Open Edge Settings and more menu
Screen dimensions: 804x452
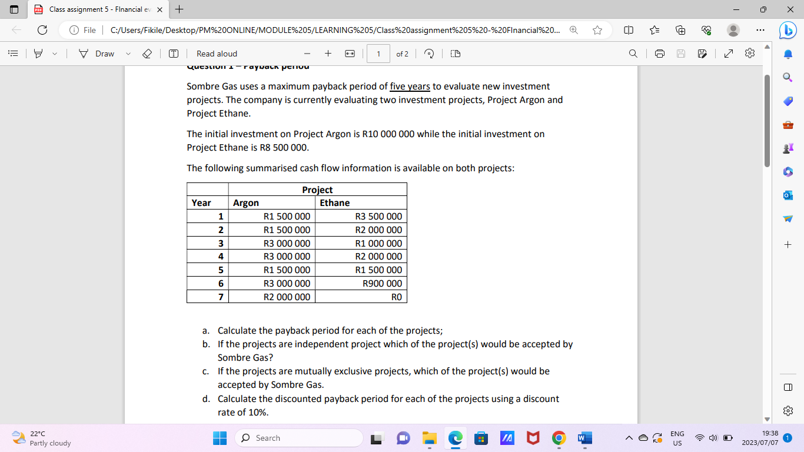(x=760, y=30)
